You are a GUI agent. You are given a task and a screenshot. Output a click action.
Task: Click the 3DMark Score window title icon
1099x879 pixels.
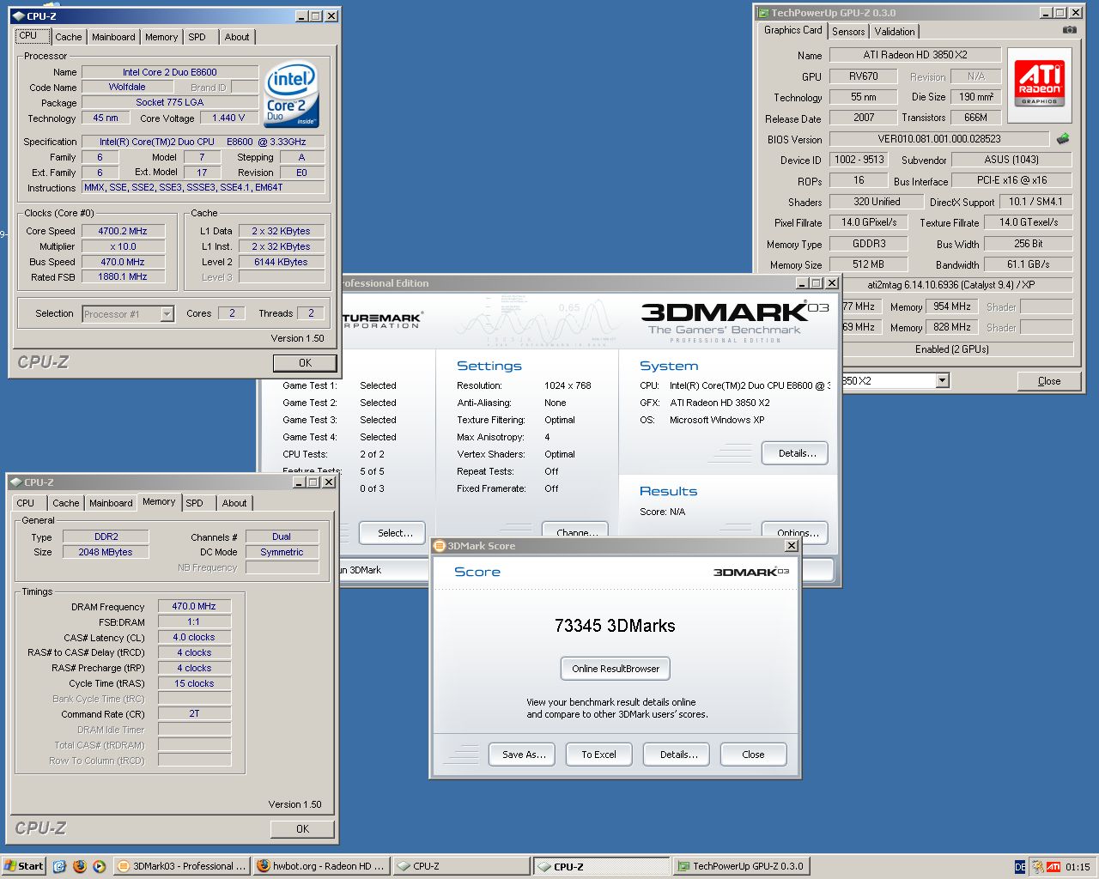[x=440, y=546]
